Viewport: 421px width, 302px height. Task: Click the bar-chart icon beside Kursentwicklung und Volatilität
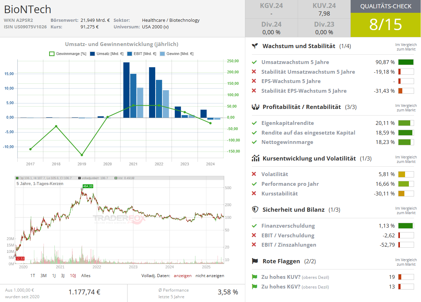[x=255, y=158]
